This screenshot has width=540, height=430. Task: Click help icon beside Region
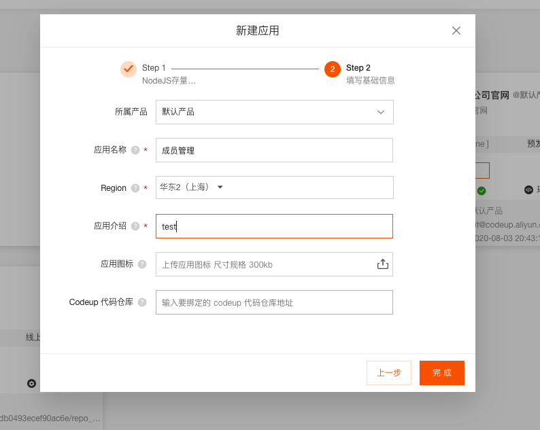[135, 188]
